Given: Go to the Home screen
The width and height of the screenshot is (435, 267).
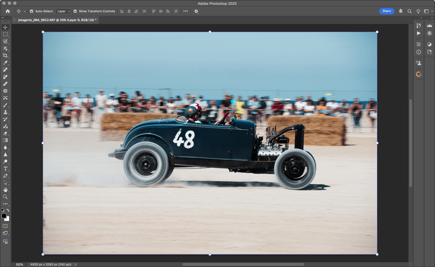Looking at the screenshot, I should [x=7, y=11].
